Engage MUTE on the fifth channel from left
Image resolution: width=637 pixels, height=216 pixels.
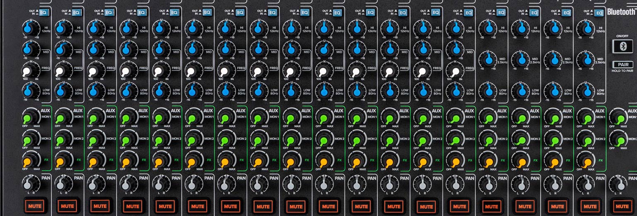point(165,206)
